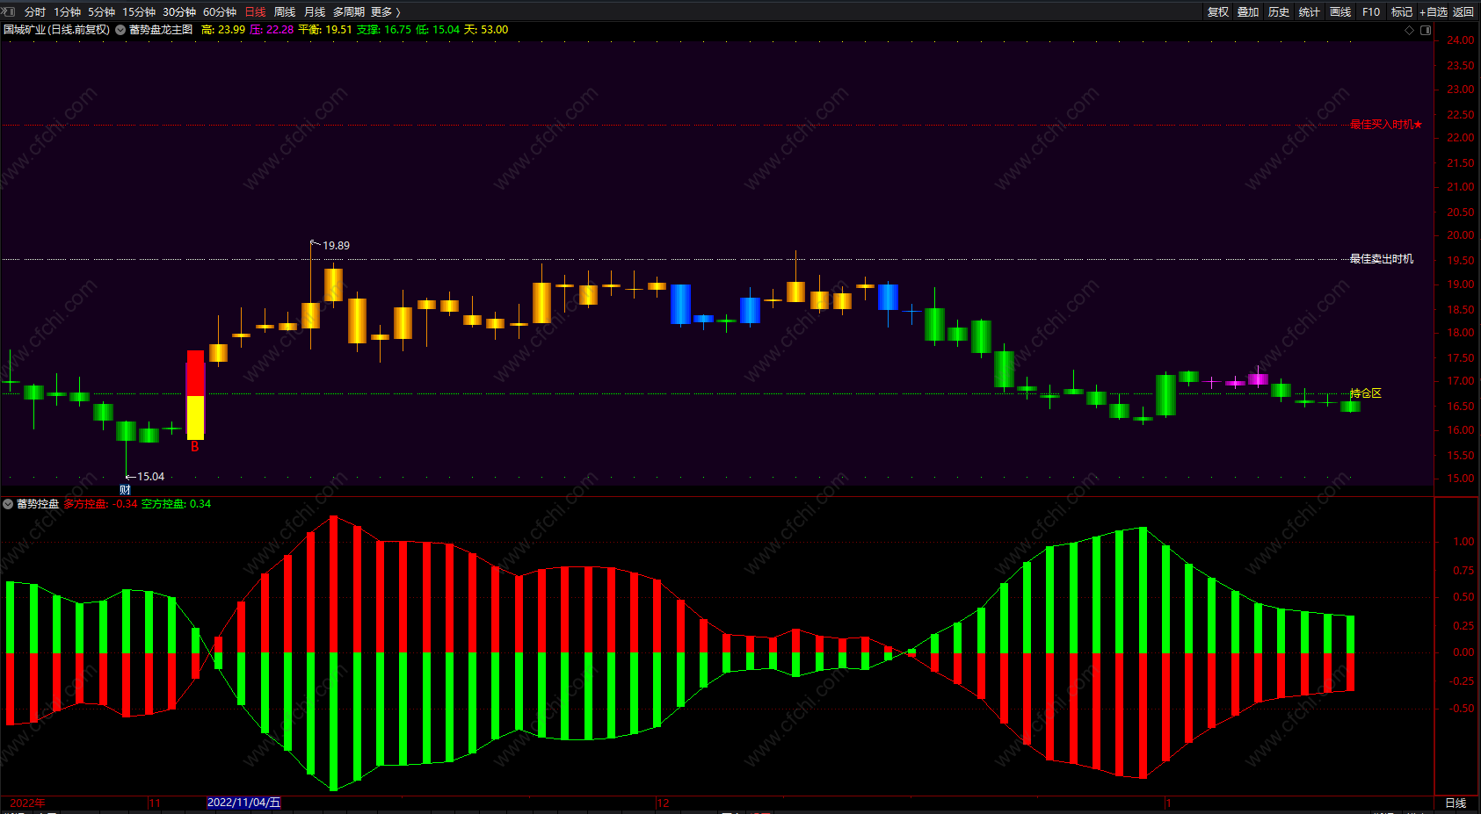Switch to 周线 weekly chart
This screenshot has width=1481, height=814.
tap(285, 12)
